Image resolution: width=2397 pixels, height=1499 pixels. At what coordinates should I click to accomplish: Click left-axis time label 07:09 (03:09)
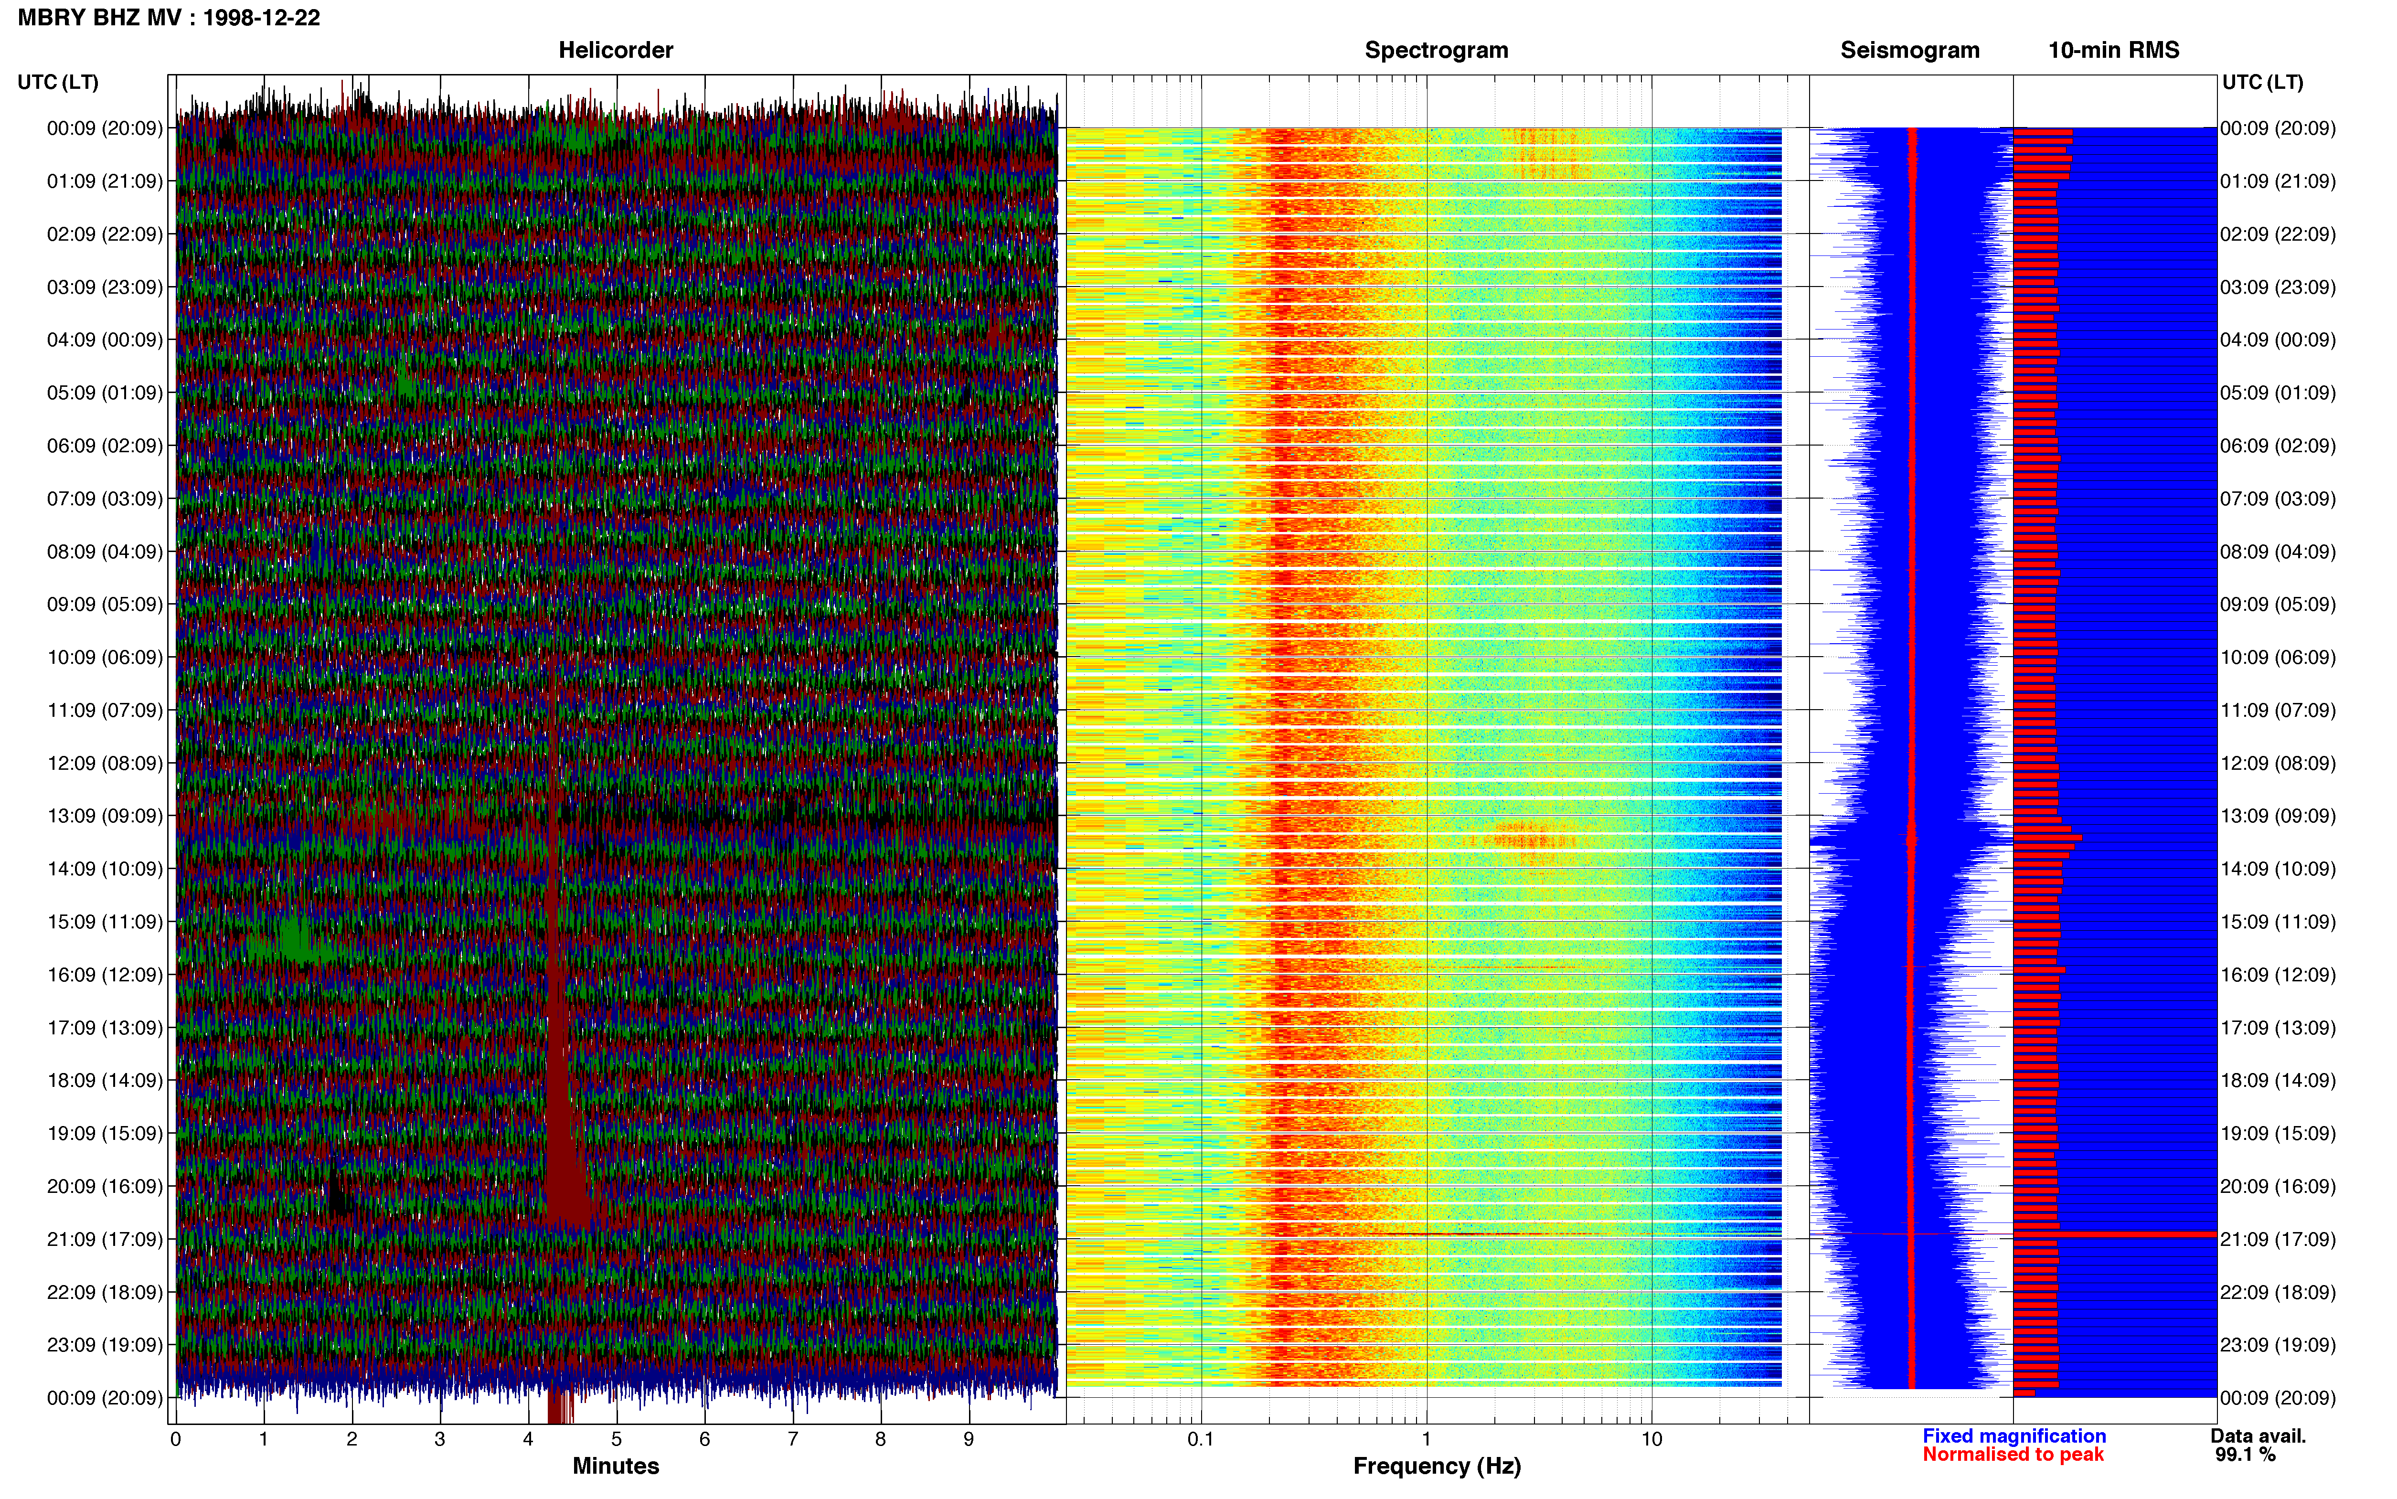105,499
